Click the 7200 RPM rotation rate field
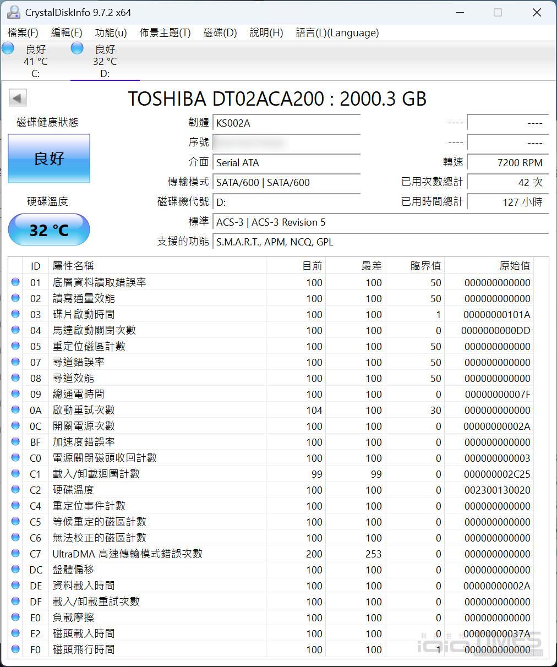 coord(507,163)
